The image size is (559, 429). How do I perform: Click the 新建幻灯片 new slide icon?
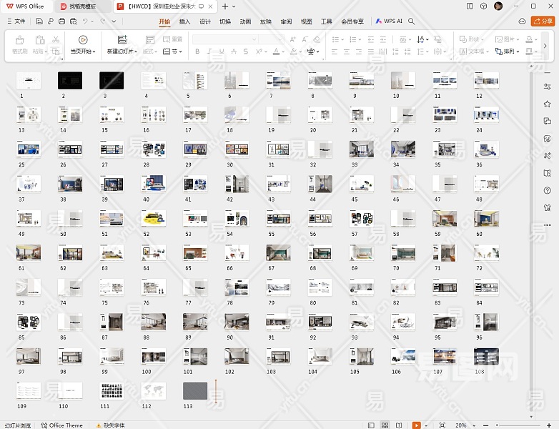[x=122, y=40]
